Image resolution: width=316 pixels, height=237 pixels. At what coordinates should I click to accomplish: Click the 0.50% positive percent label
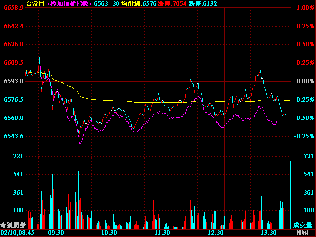[305, 44]
